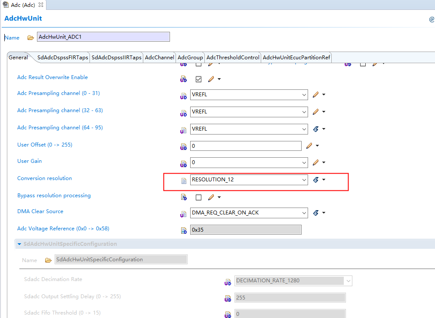Open arrow menu beside User Gain pencil
The height and width of the screenshot is (318, 435).
point(324,162)
